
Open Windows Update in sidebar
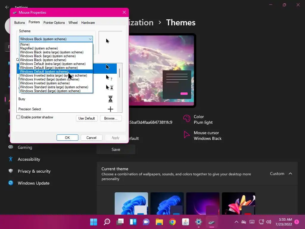34,183
